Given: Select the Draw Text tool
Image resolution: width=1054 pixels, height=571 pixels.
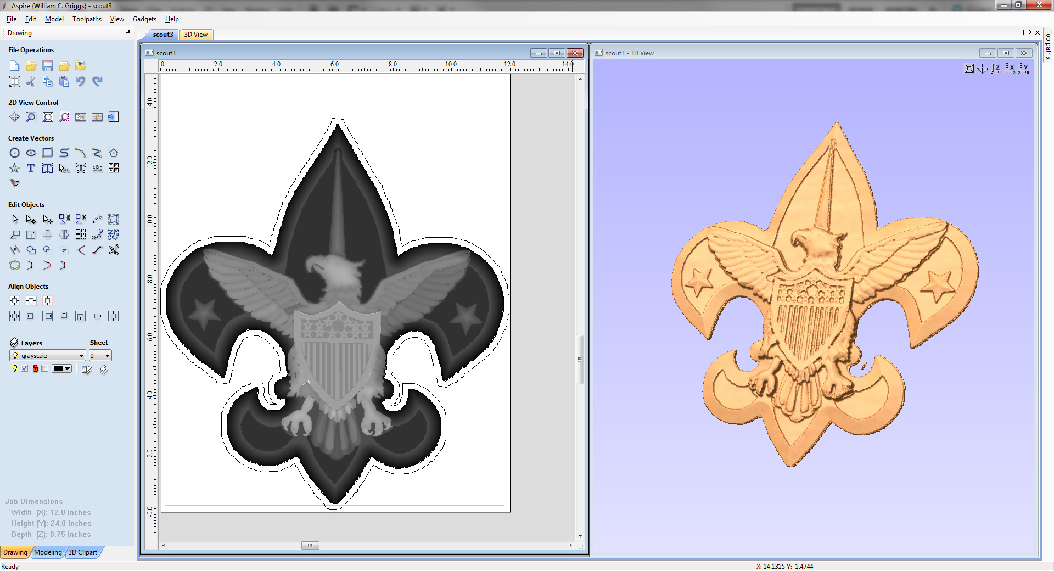Looking at the screenshot, I should 31,168.
